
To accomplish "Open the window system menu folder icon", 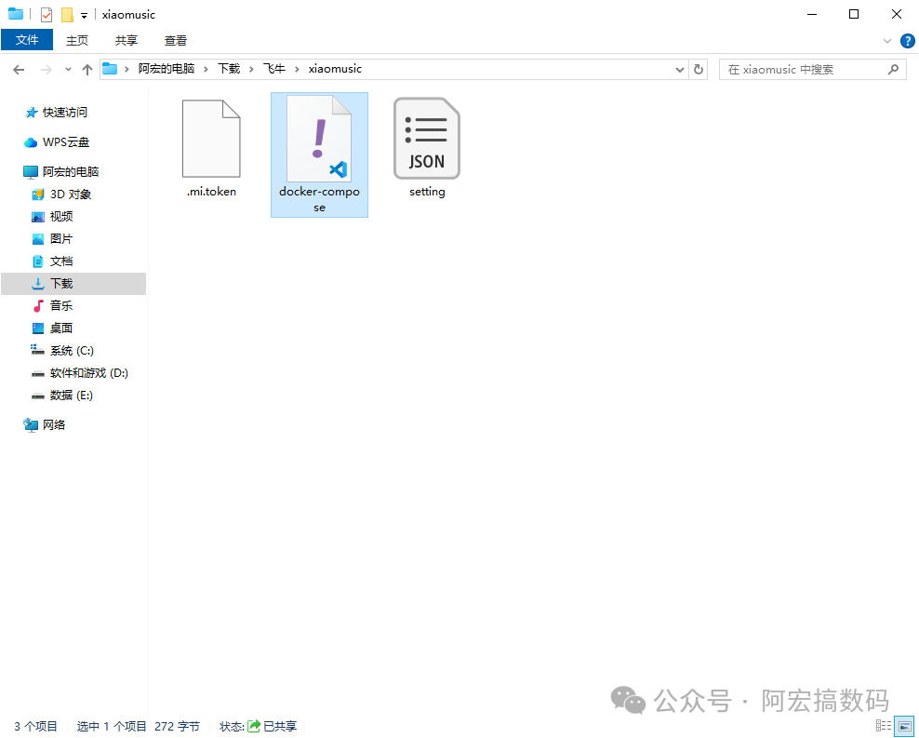I will point(16,14).
